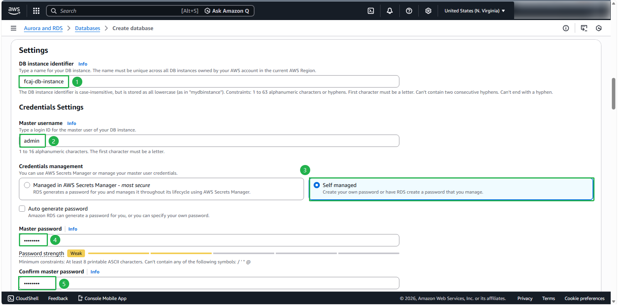Viewport: 618px width, 305px height.
Task: Expand the United States (N. Virginia) region dropdown
Action: (475, 11)
